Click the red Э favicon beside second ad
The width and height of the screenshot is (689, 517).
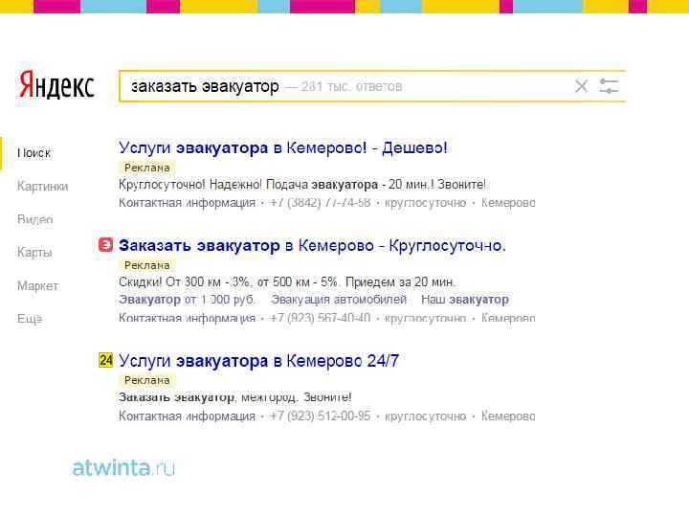click(x=105, y=245)
